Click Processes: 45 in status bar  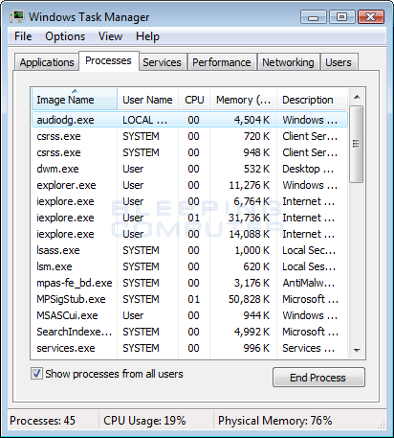[x=42, y=421]
